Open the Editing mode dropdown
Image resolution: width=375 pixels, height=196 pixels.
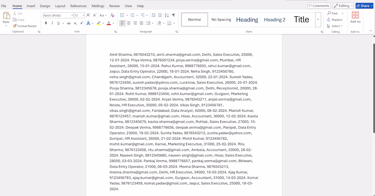(x=343, y=6)
